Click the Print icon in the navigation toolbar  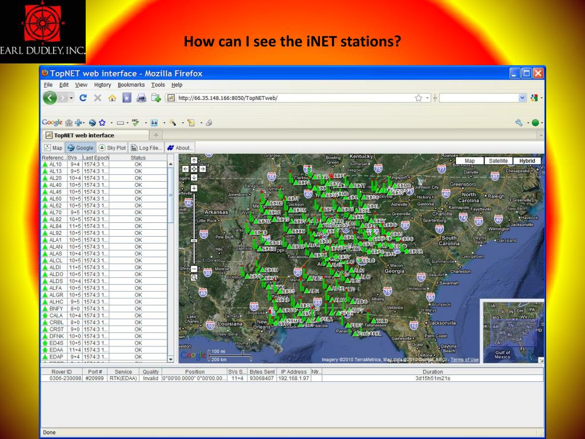[141, 98]
